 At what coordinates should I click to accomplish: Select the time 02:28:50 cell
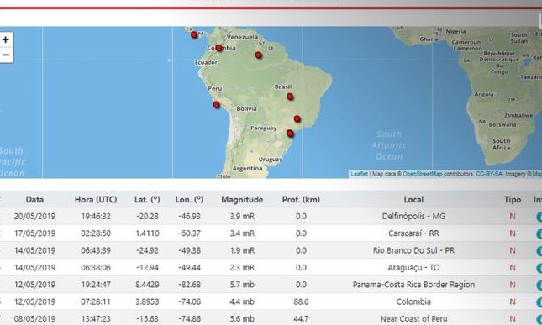[x=96, y=233]
